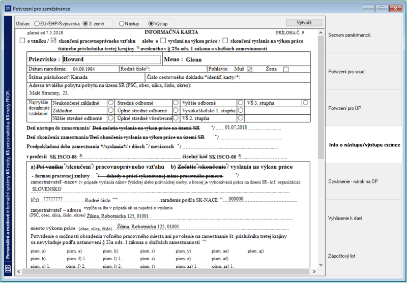Click IČO value 77777777
This screenshot has height=283, width=407.
pyautogui.click(x=53, y=199)
